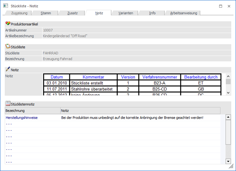This screenshot has width=236, height=171.
Task: Click the Stücklistennotiz list scroll-up arrow
Action: (228, 117)
